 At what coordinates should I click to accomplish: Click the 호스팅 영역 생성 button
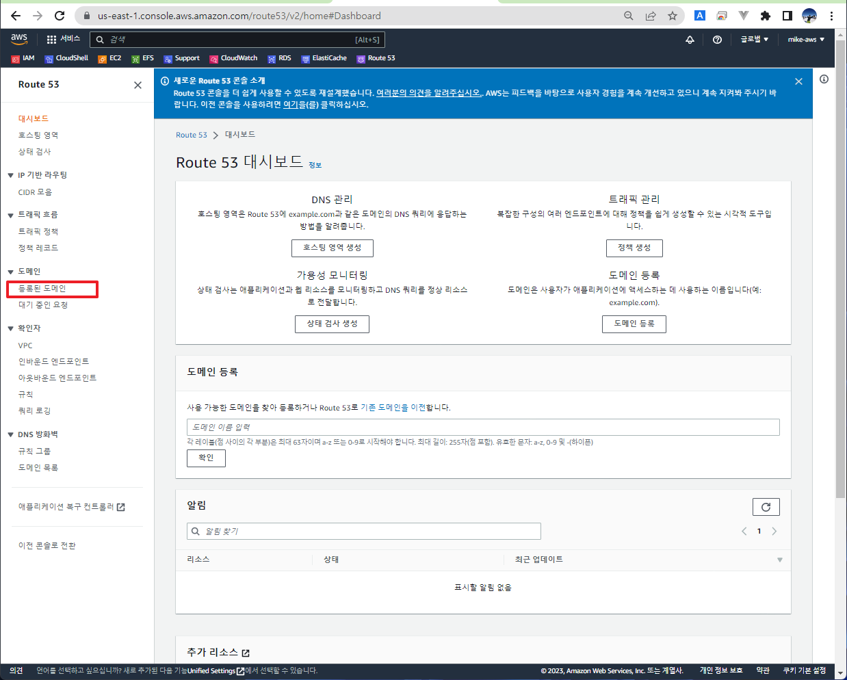point(332,248)
